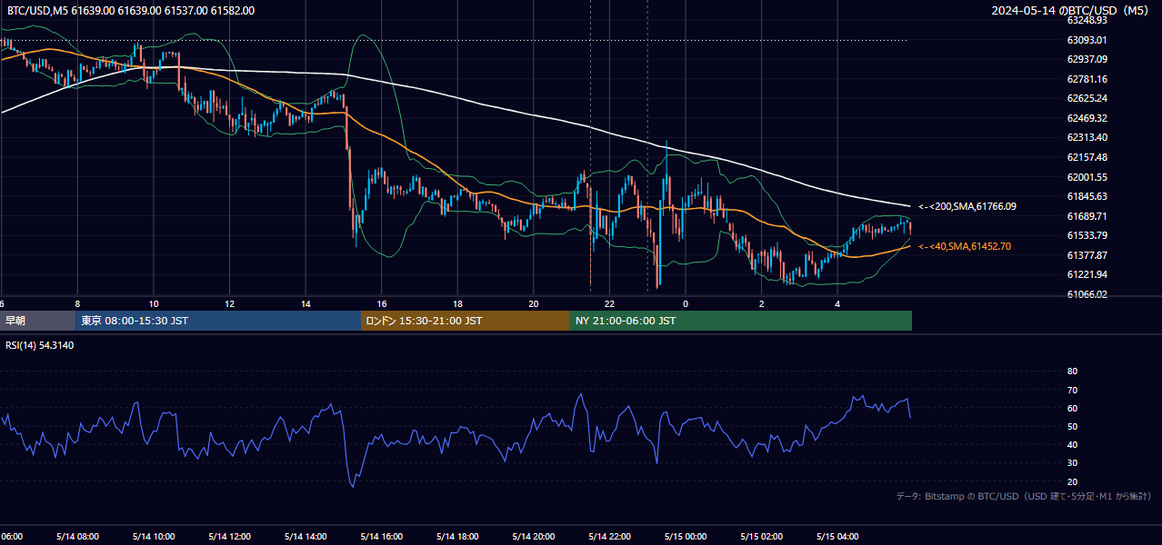The image size is (1162, 545).
Task: Select the NY 21:00-06:00 JST session bar
Action: pos(741,321)
